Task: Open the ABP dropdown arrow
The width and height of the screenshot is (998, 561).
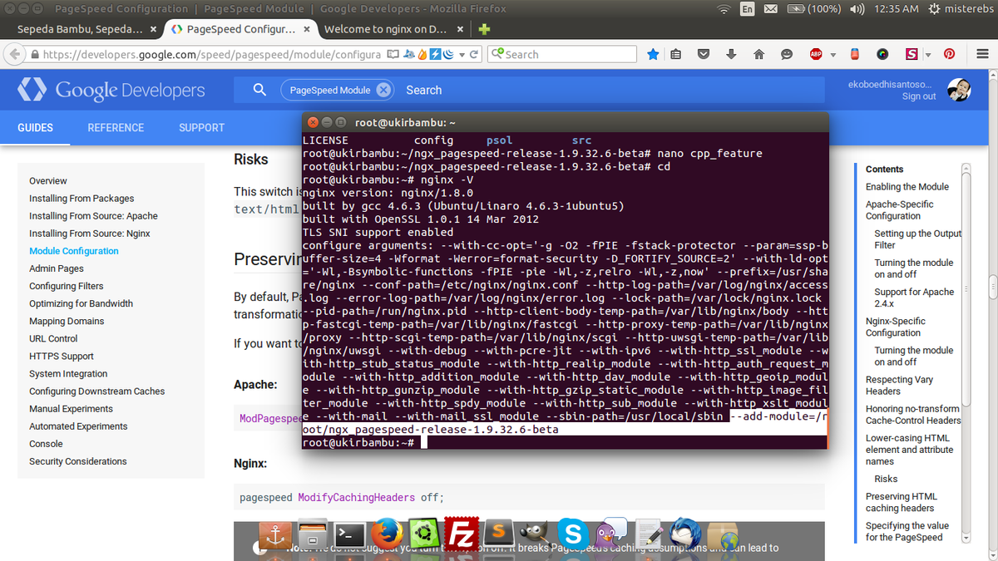Action: click(x=832, y=55)
